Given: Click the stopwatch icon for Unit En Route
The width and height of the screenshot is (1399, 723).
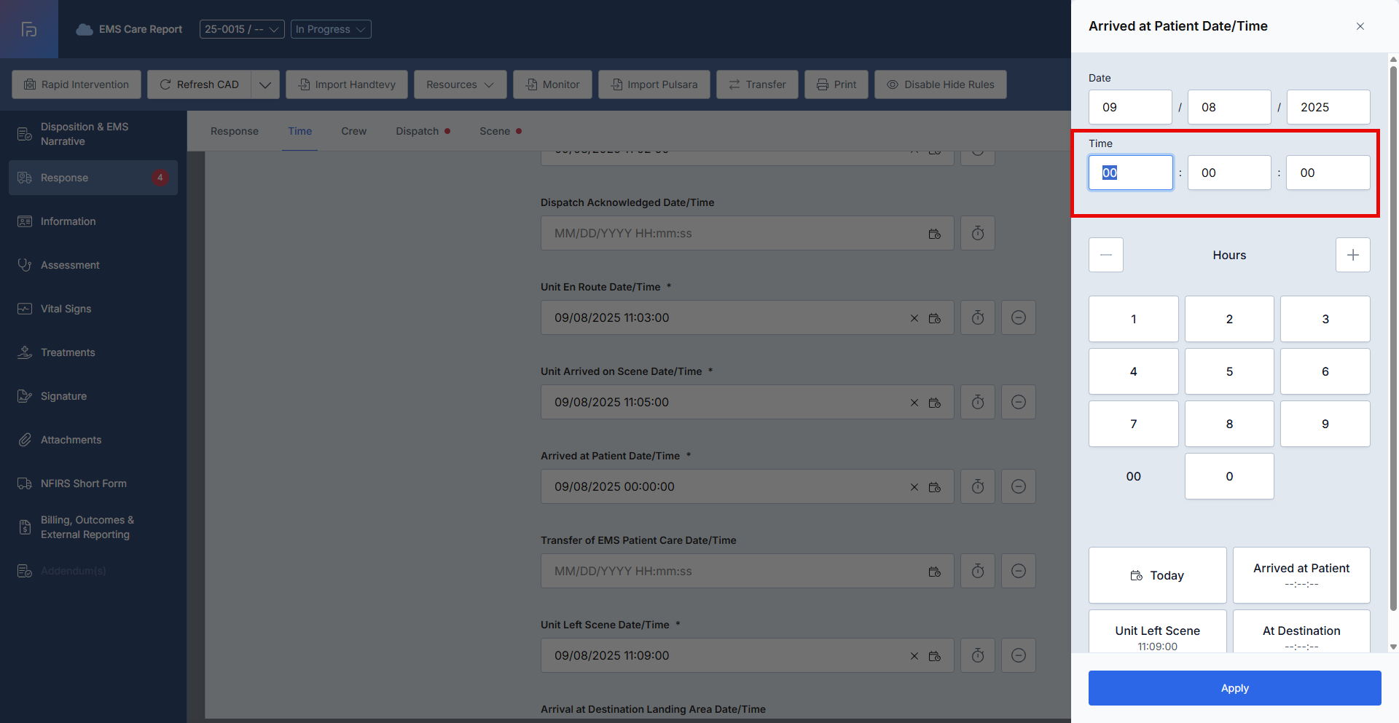Looking at the screenshot, I should tap(978, 317).
